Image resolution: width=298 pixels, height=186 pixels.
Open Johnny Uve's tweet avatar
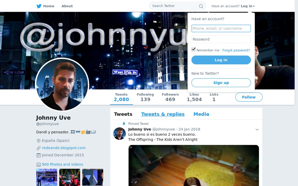(x=119, y=134)
